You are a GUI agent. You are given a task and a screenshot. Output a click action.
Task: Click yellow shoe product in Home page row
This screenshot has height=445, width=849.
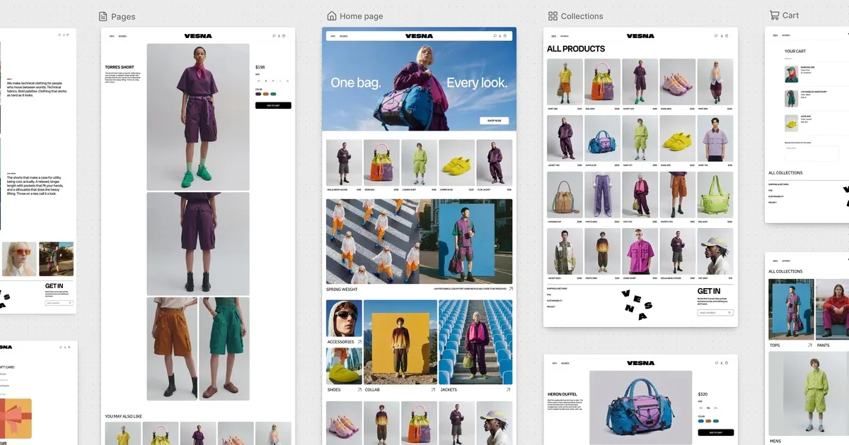(456, 162)
